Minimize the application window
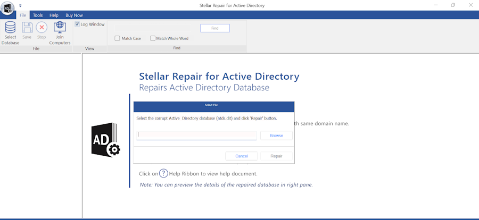Image resolution: width=479 pixels, height=220 pixels. click(436, 5)
